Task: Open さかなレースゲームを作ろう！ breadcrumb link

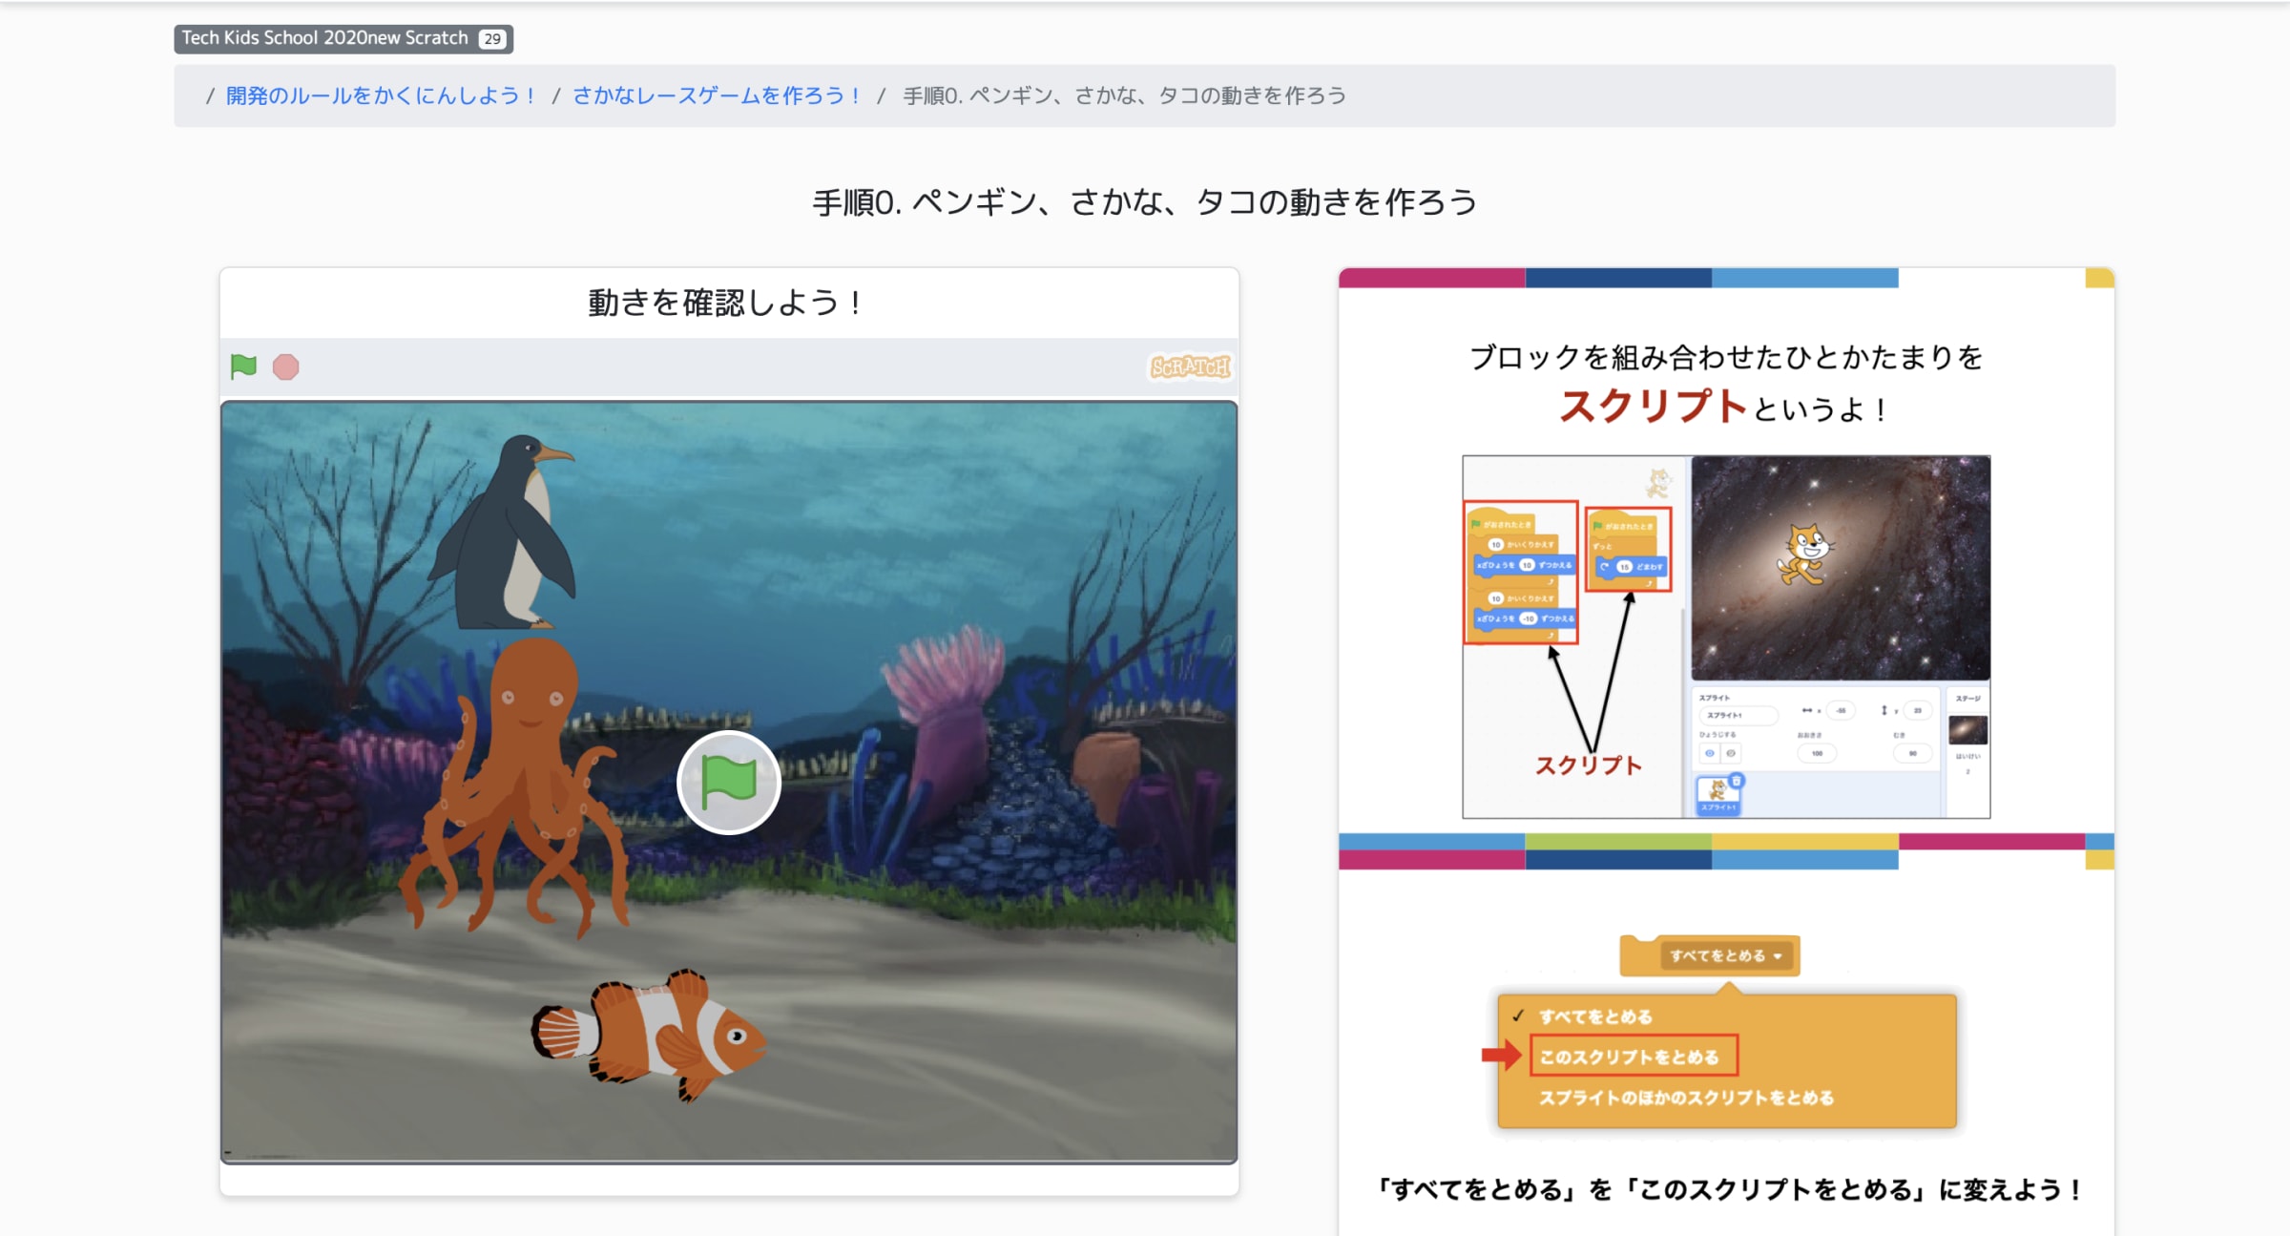Action: point(717,95)
